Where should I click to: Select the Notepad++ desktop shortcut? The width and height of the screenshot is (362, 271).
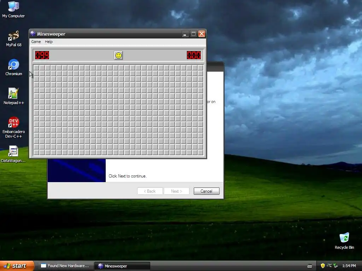tap(14, 96)
